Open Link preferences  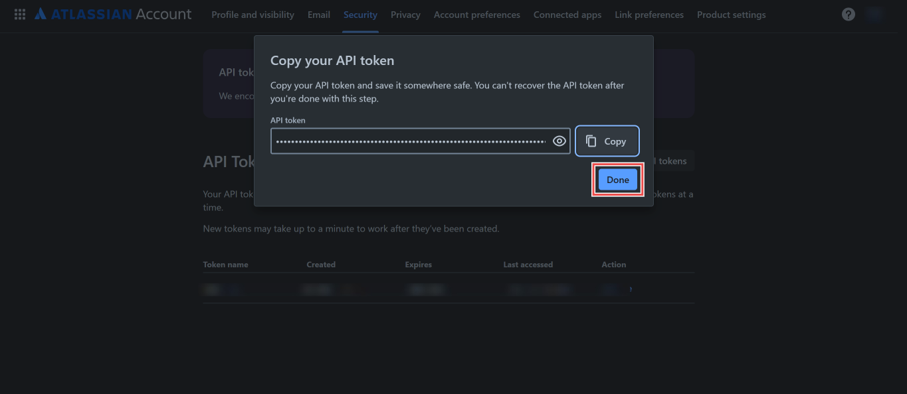(x=649, y=14)
